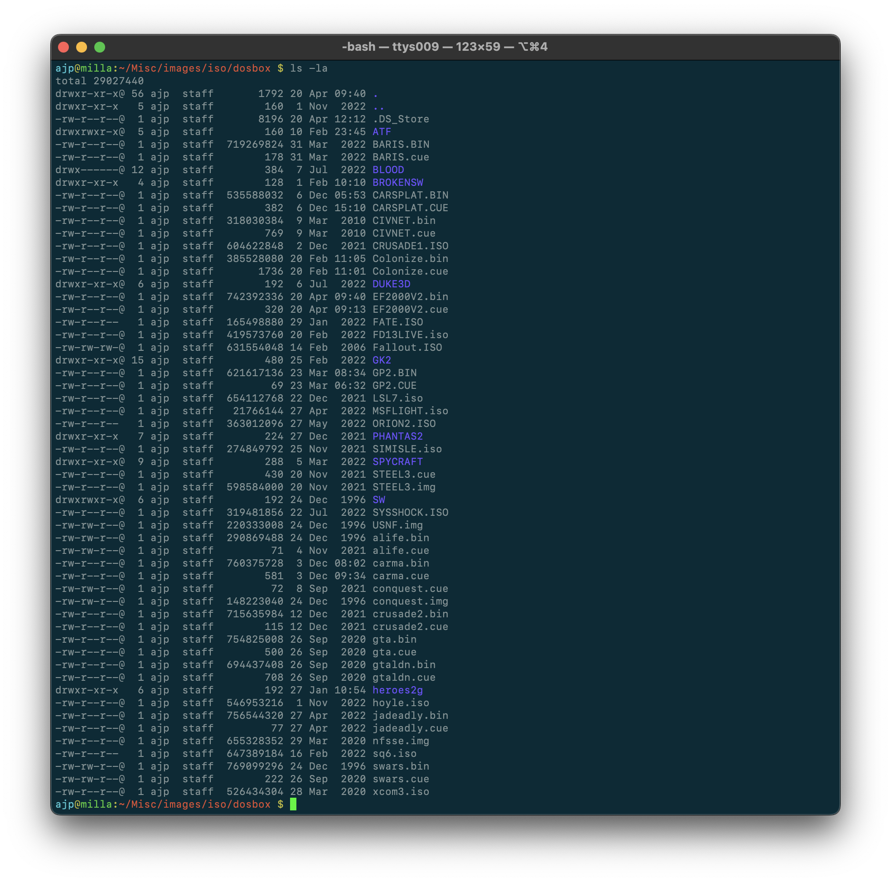This screenshot has height=882, width=891.
Task: Click the total 29027440 line
Action: coord(100,81)
